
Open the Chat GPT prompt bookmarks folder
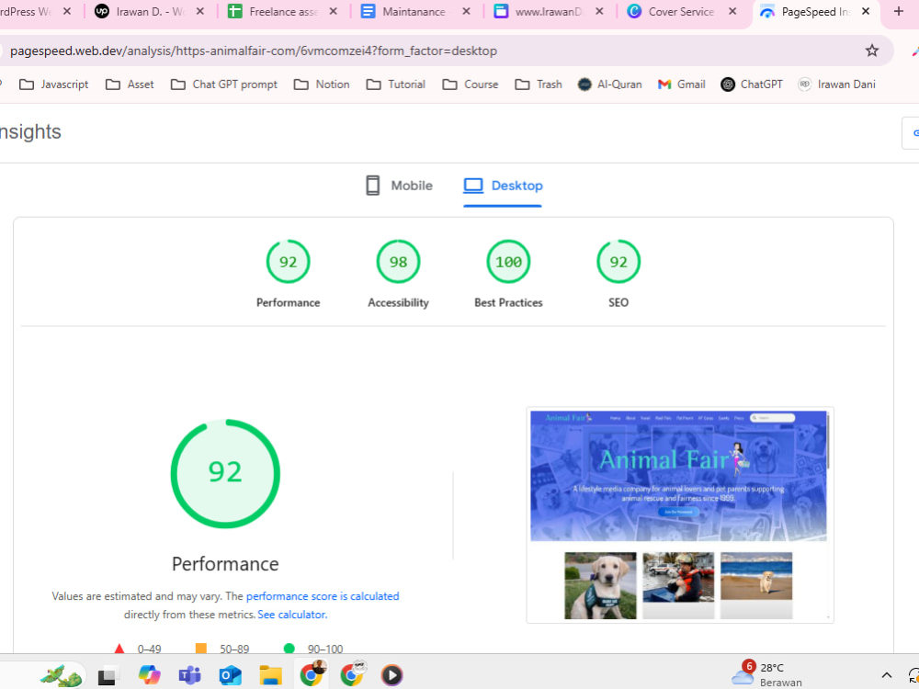224,85
